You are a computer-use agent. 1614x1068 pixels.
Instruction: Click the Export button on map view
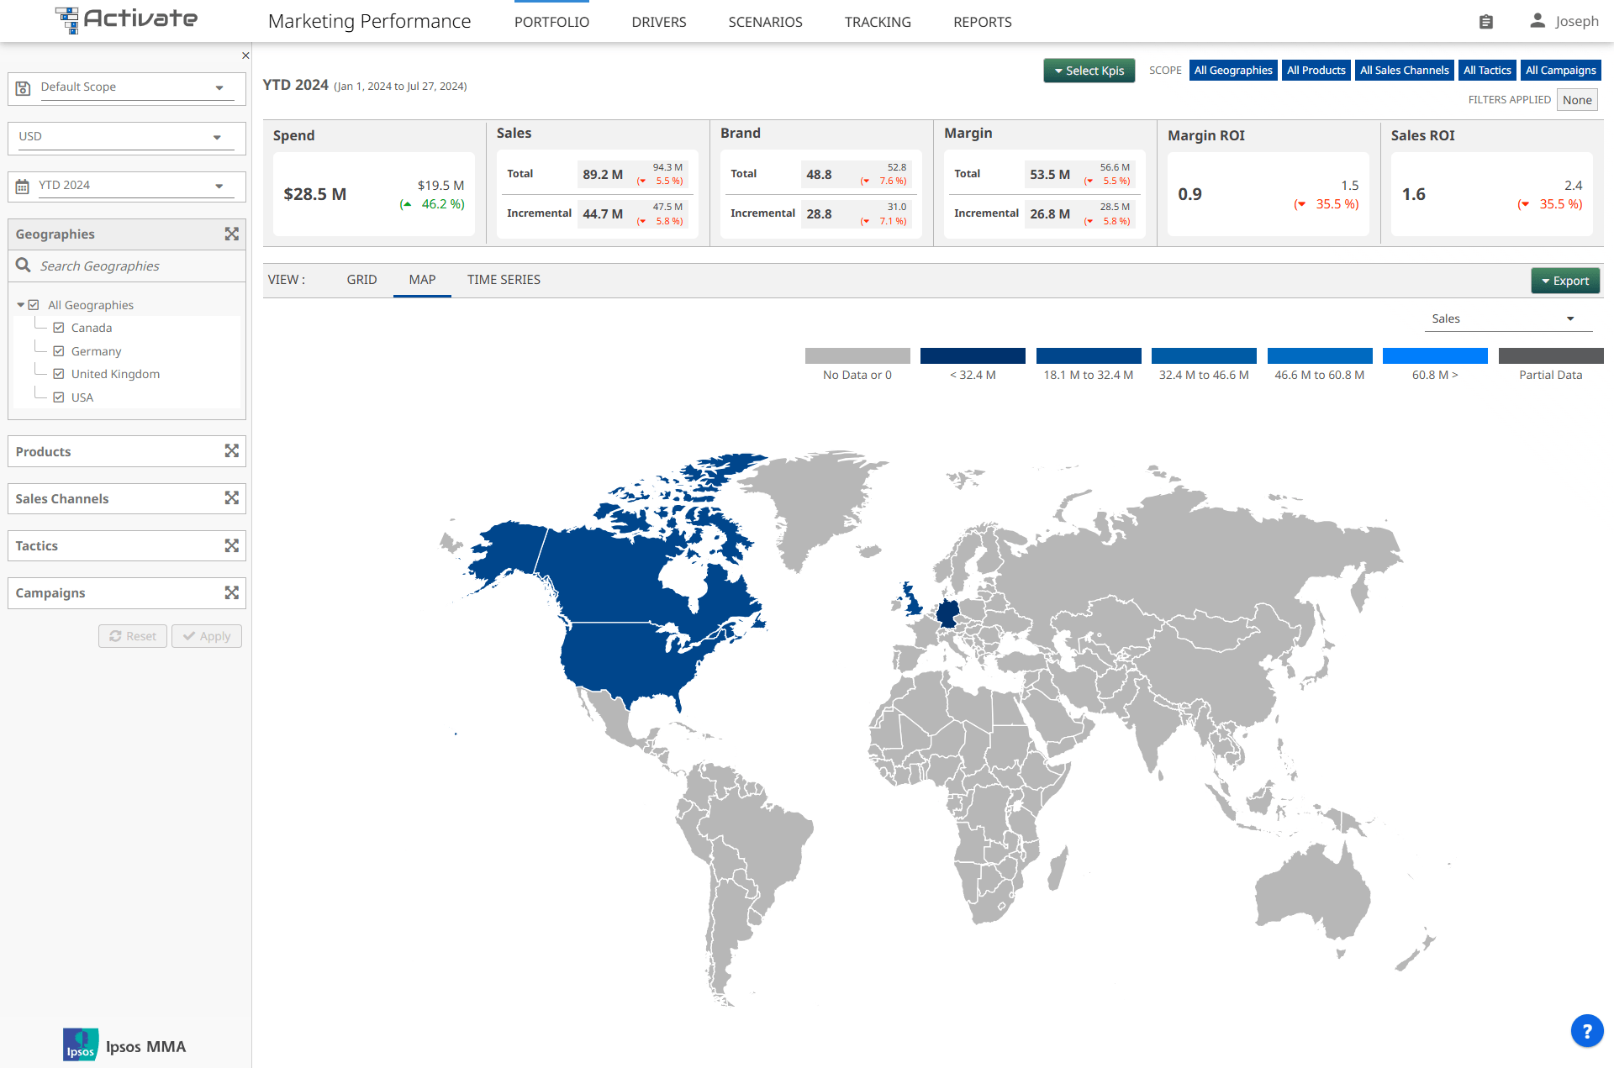pos(1564,279)
